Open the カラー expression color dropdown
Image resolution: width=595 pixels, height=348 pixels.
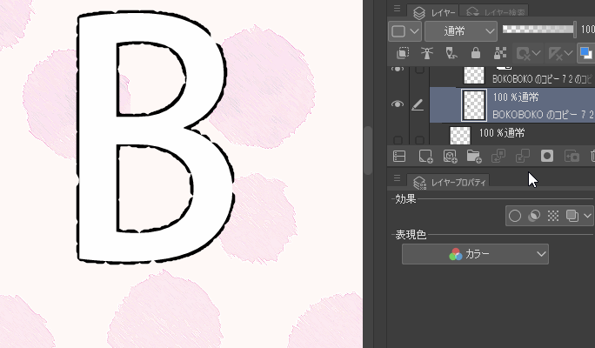475,254
